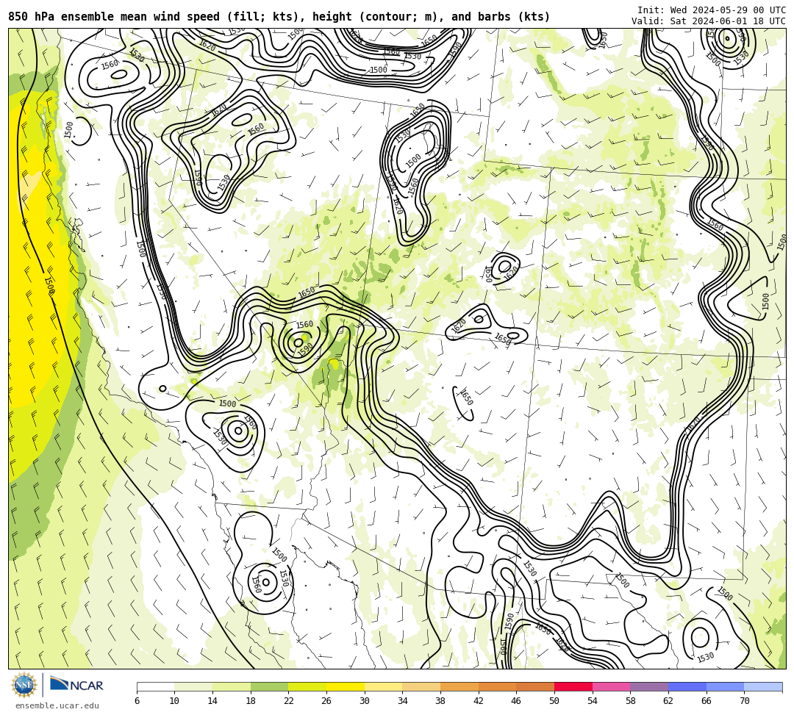Pick the 66–70 kts periwinkle colorbar segment
Image resolution: width=794 pixels, height=715 pixels.
coord(725,686)
